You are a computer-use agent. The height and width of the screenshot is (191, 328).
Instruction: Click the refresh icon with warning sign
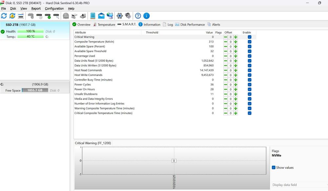tap(12, 16)
